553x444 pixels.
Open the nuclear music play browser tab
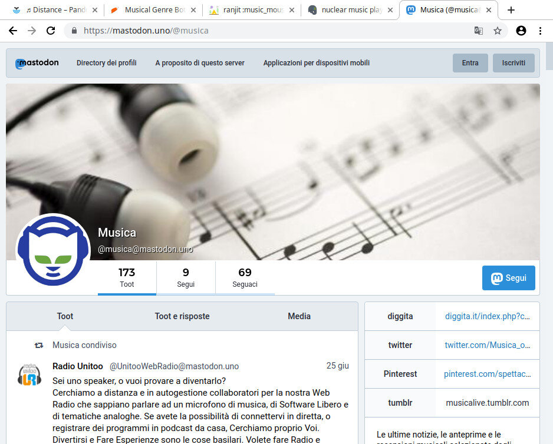tap(350, 9)
